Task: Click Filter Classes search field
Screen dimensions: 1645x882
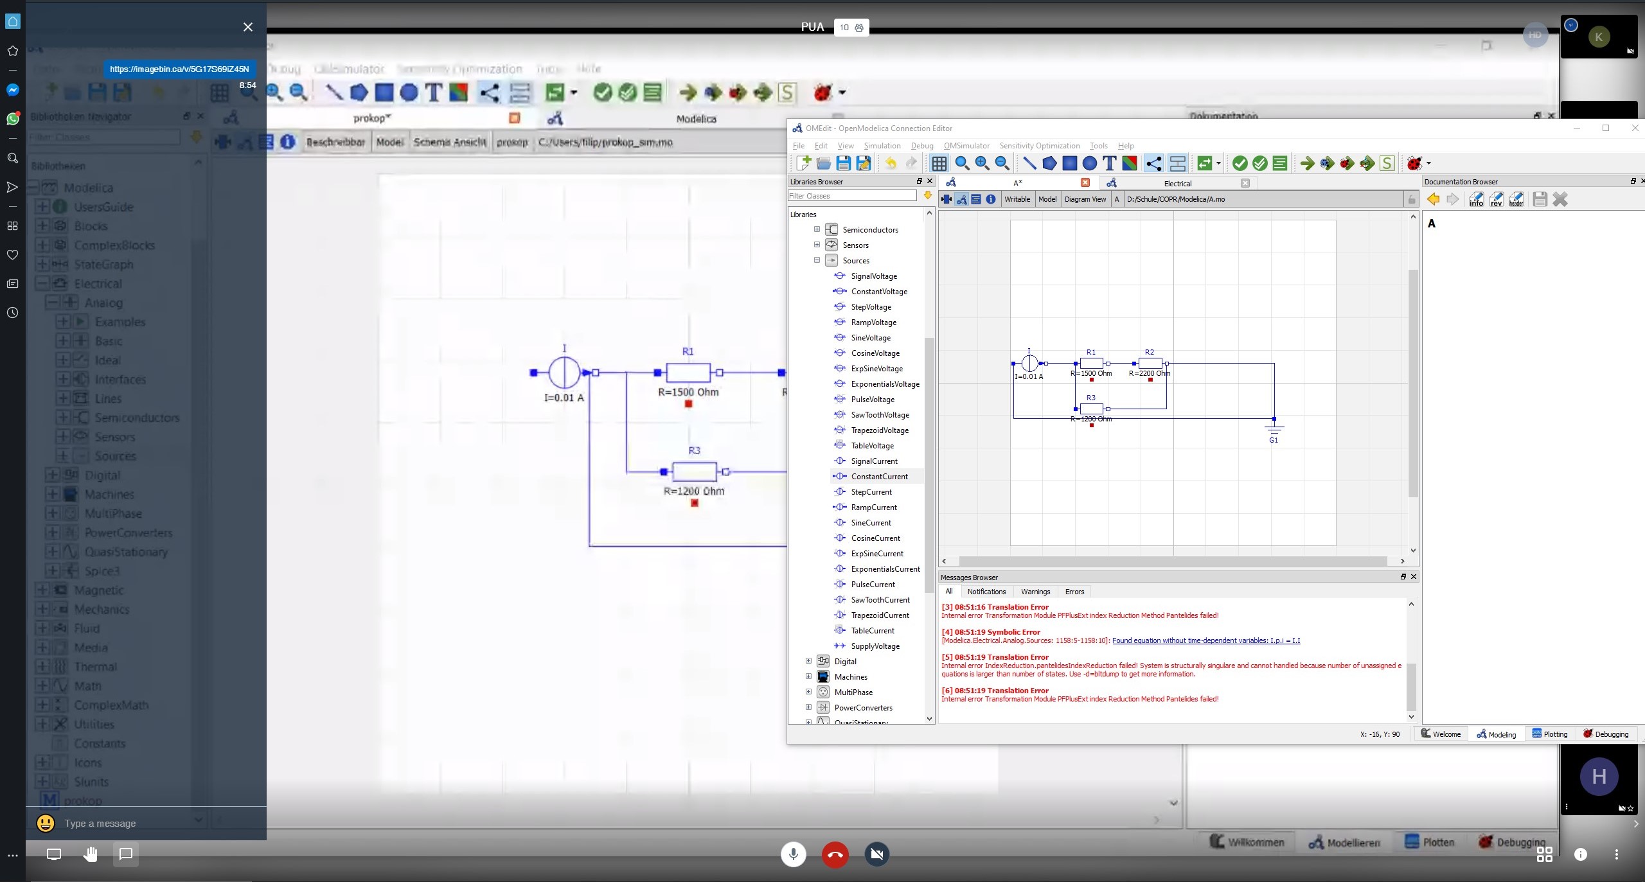Action: point(852,196)
